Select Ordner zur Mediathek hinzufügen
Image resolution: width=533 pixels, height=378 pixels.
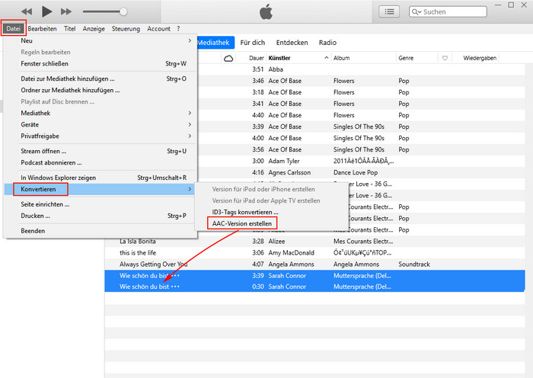coord(101,90)
